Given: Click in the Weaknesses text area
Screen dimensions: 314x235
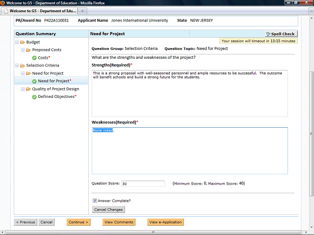Looking at the screenshot, I should pyautogui.click(x=190, y=151).
